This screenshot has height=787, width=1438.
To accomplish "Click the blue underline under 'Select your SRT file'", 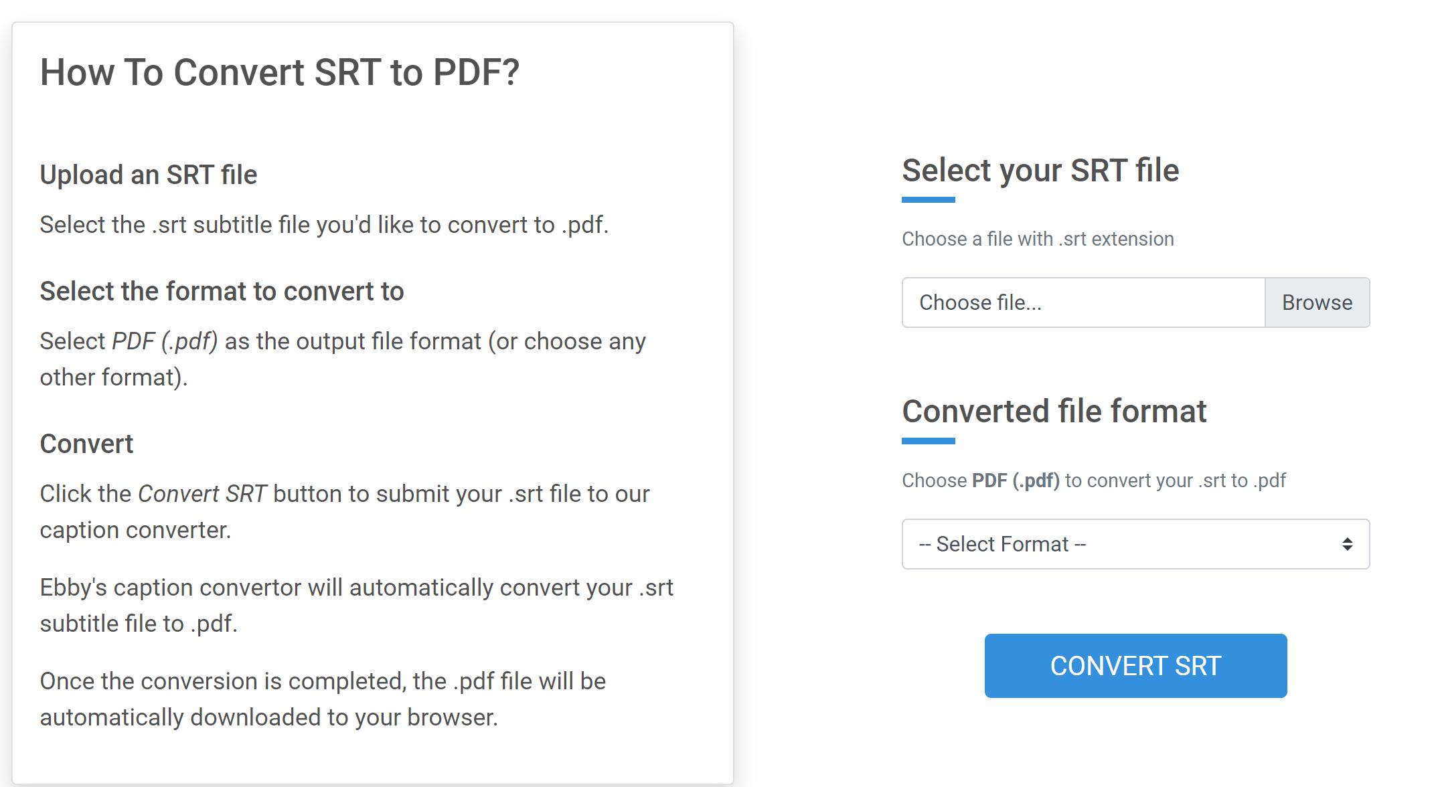I will [x=929, y=198].
